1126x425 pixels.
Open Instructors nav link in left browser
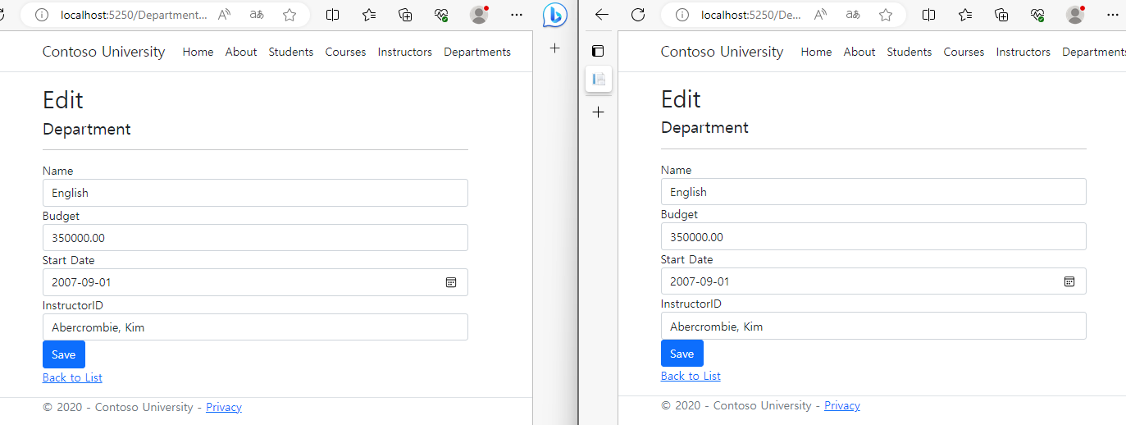(x=405, y=52)
